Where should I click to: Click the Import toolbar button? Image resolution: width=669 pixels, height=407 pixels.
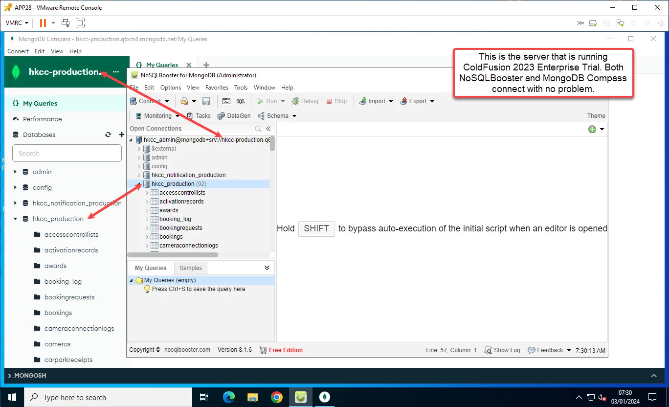[x=372, y=101]
